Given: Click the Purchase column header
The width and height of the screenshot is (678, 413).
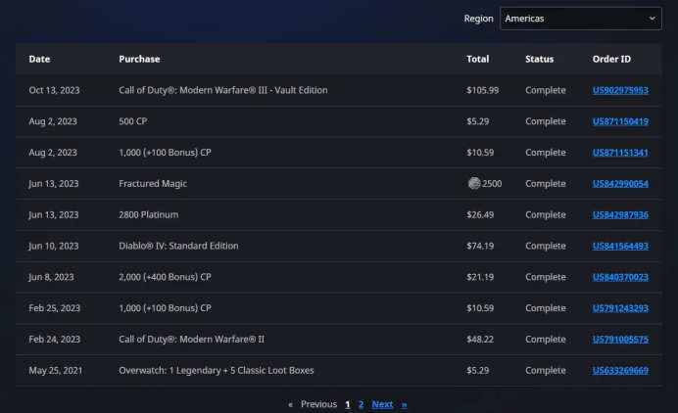Looking at the screenshot, I should 139,59.
